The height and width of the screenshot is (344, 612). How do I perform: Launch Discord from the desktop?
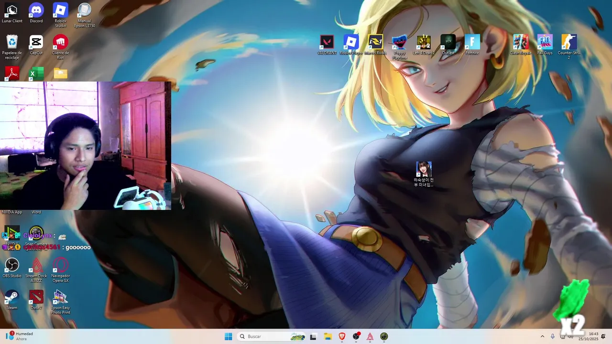(36, 13)
